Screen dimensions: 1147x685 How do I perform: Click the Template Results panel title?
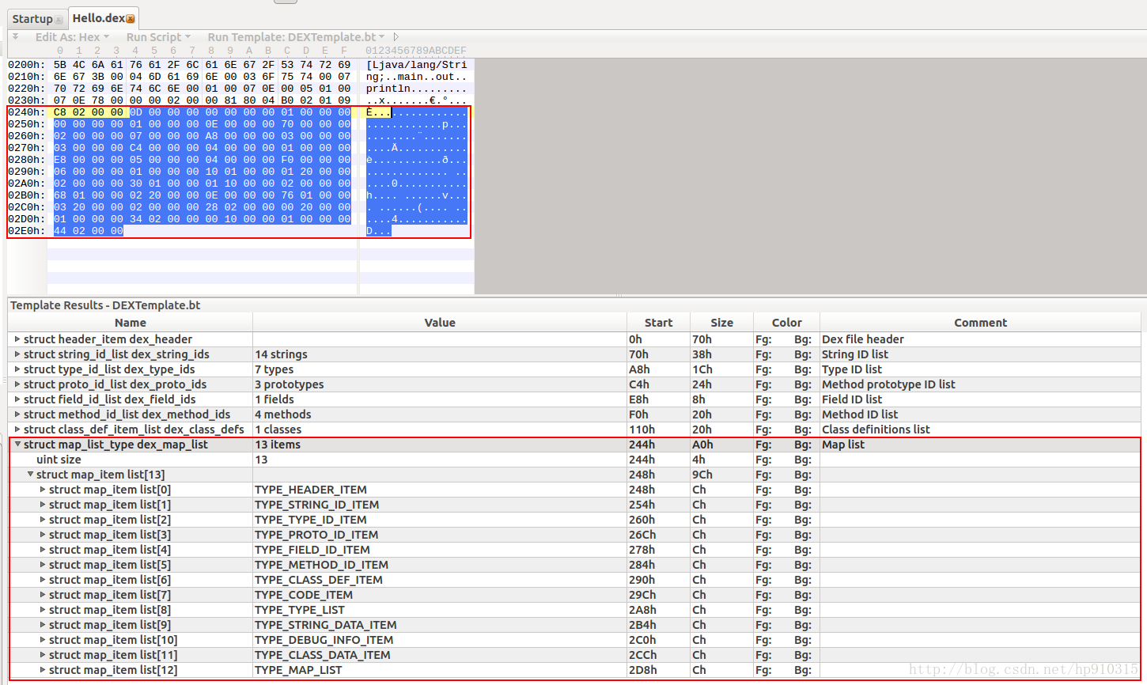[105, 305]
